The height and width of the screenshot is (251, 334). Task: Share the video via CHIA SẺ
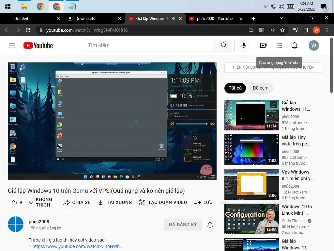[x=77, y=202]
